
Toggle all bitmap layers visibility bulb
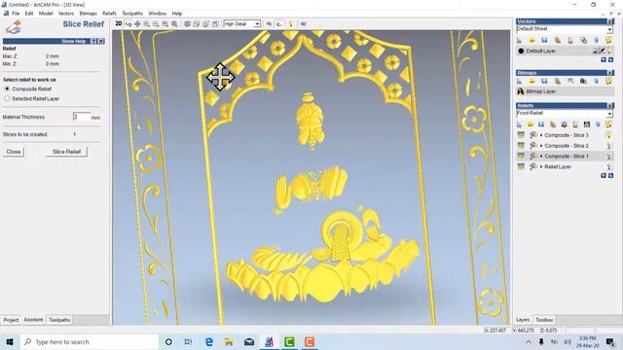(x=609, y=81)
